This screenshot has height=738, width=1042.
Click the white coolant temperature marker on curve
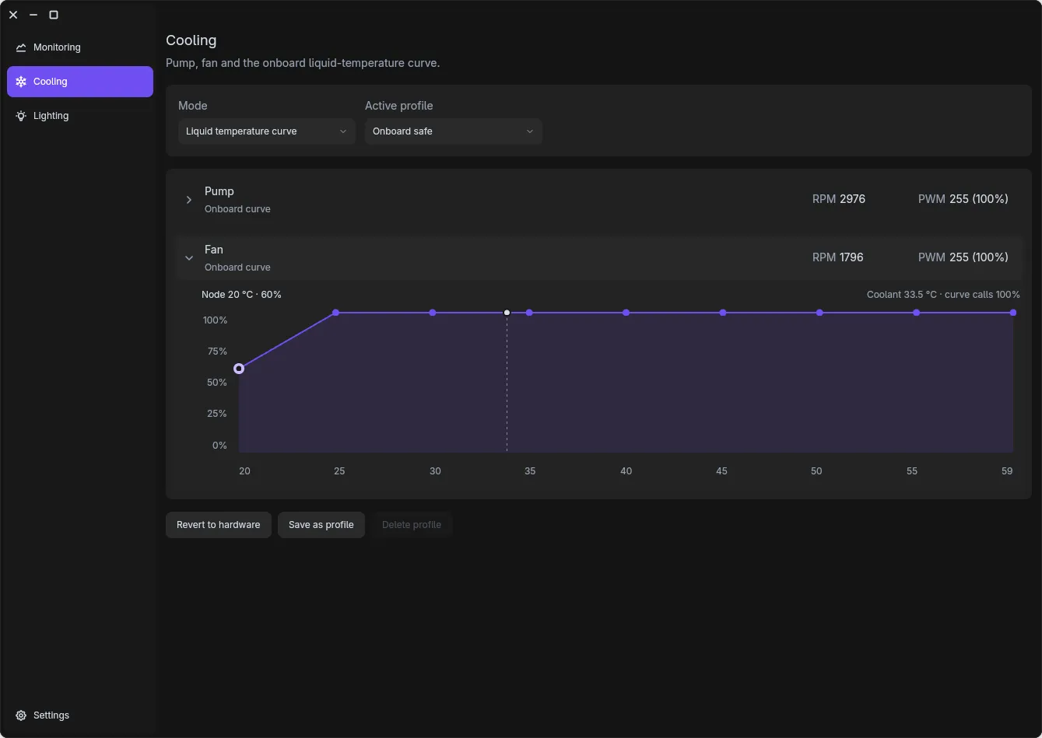(x=507, y=313)
